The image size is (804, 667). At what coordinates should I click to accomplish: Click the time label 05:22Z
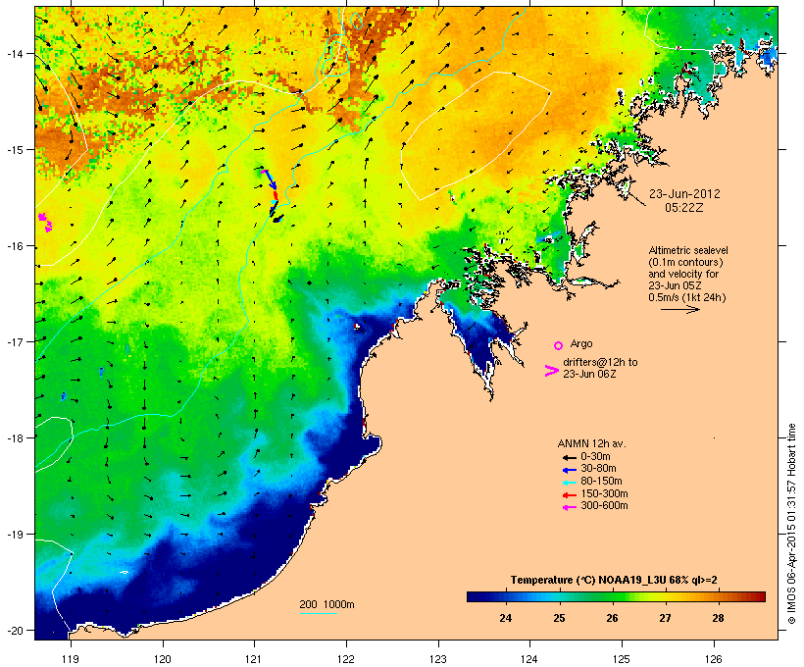pyautogui.click(x=684, y=208)
